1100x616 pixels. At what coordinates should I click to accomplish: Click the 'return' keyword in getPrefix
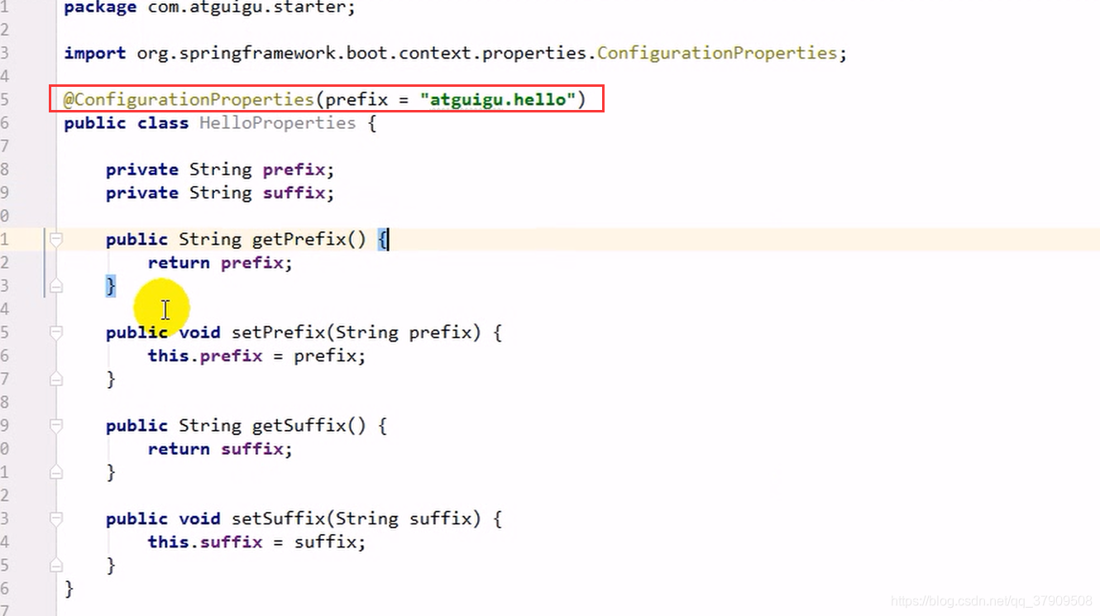[x=179, y=263]
